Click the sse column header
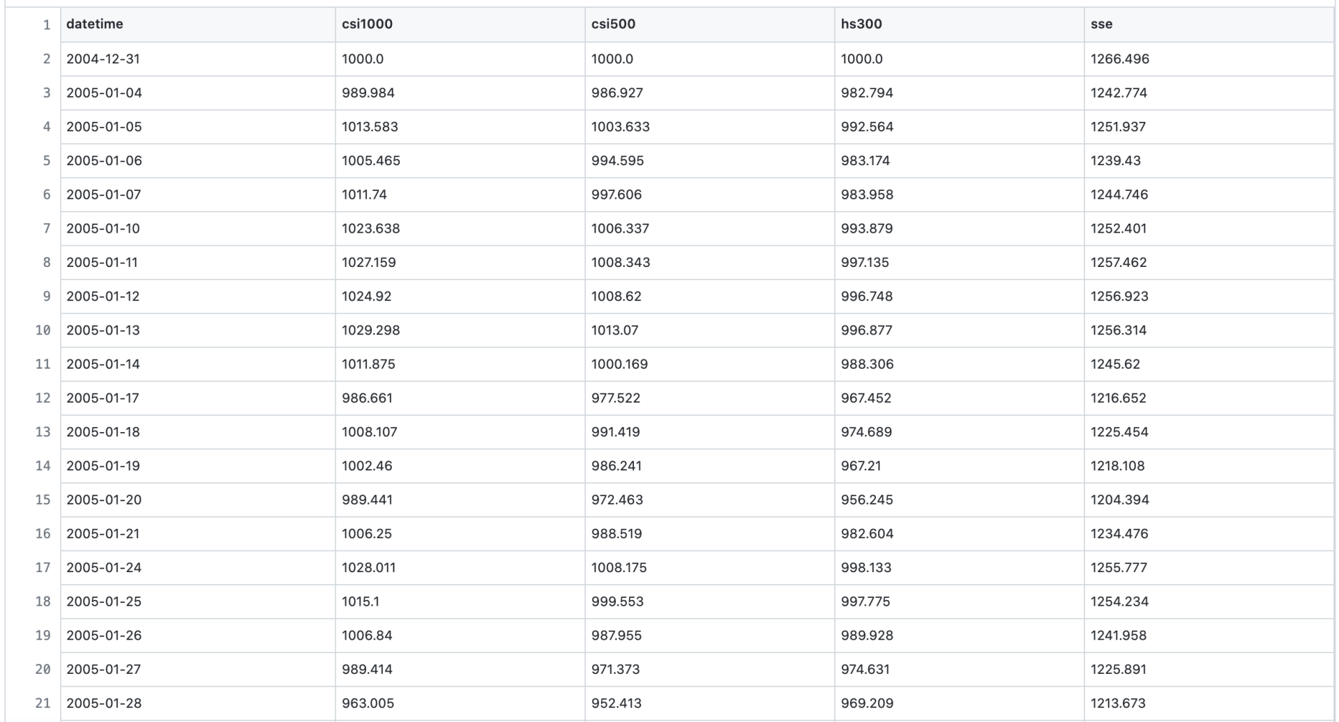This screenshot has height=722, width=1339. pyautogui.click(x=1101, y=24)
